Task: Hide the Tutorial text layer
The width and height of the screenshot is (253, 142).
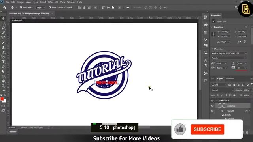Action: click(213, 111)
